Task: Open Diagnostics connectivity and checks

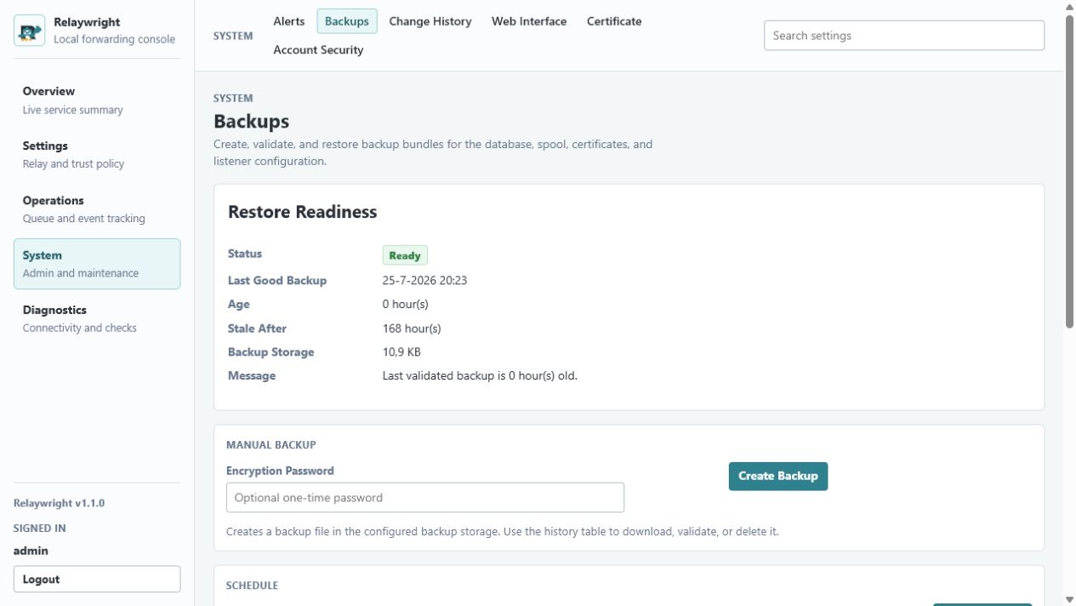Action: (x=97, y=318)
